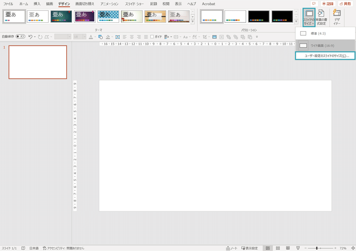This screenshot has height=251, width=356.
Task: Click アクセシビリティ status message
Action: coord(63,248)
